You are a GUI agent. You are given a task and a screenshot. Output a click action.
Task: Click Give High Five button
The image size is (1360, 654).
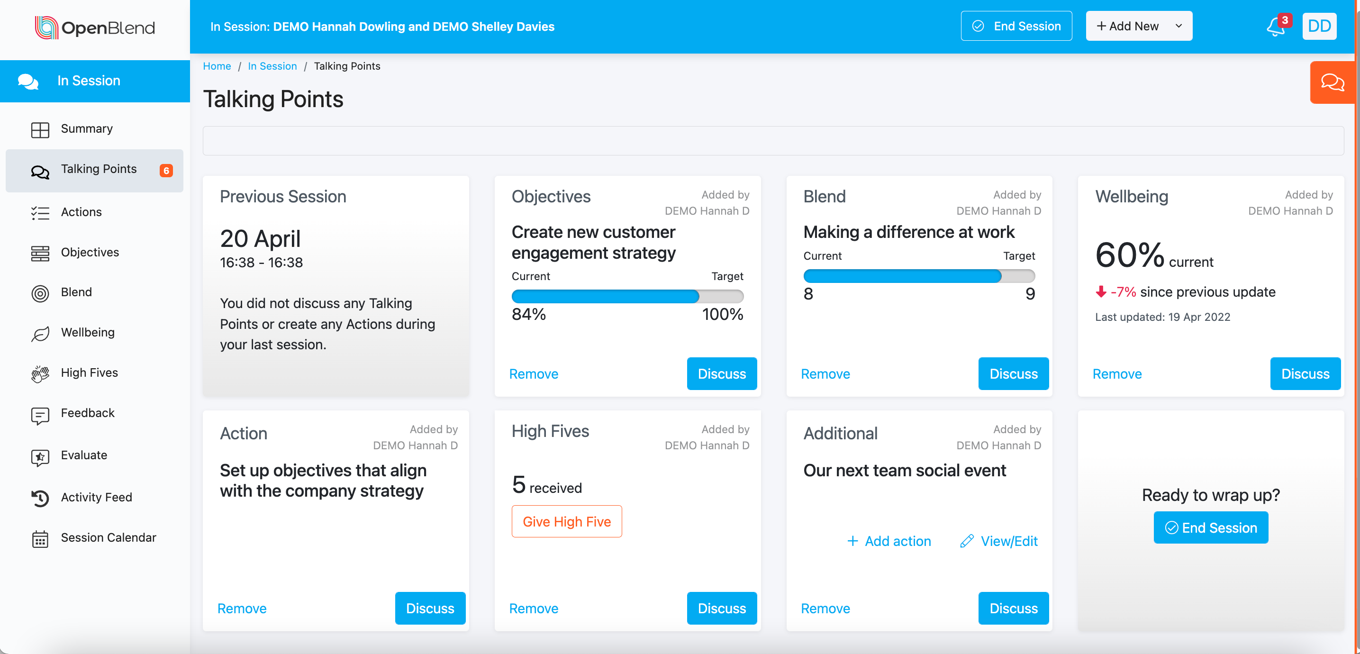[x=566, y=521]
